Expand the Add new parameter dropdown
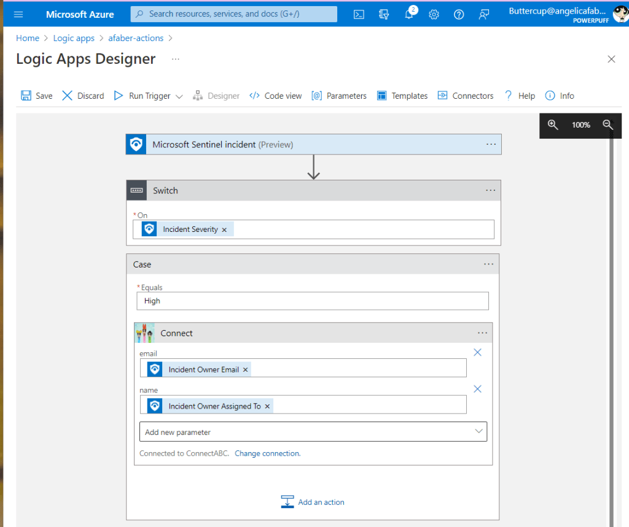 click(479, 431)
